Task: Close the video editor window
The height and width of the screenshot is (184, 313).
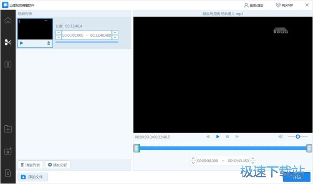Action: pos(307,5)
